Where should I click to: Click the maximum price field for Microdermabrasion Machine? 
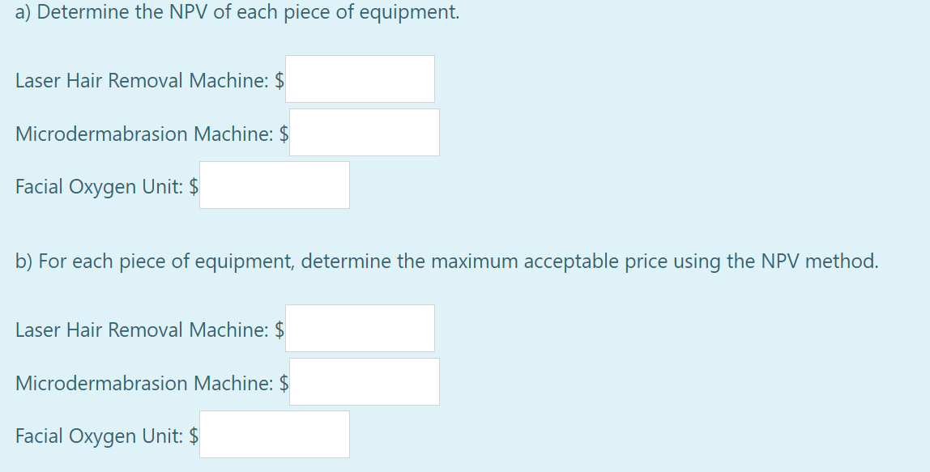[364, 381]
